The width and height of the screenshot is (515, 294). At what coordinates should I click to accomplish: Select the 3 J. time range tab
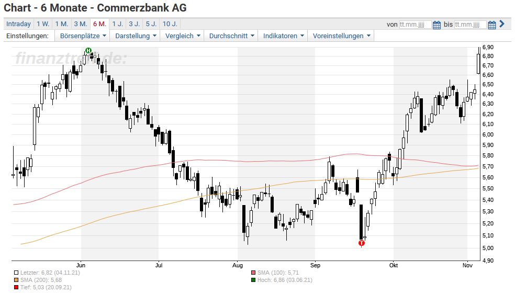[x=134, y=24]
